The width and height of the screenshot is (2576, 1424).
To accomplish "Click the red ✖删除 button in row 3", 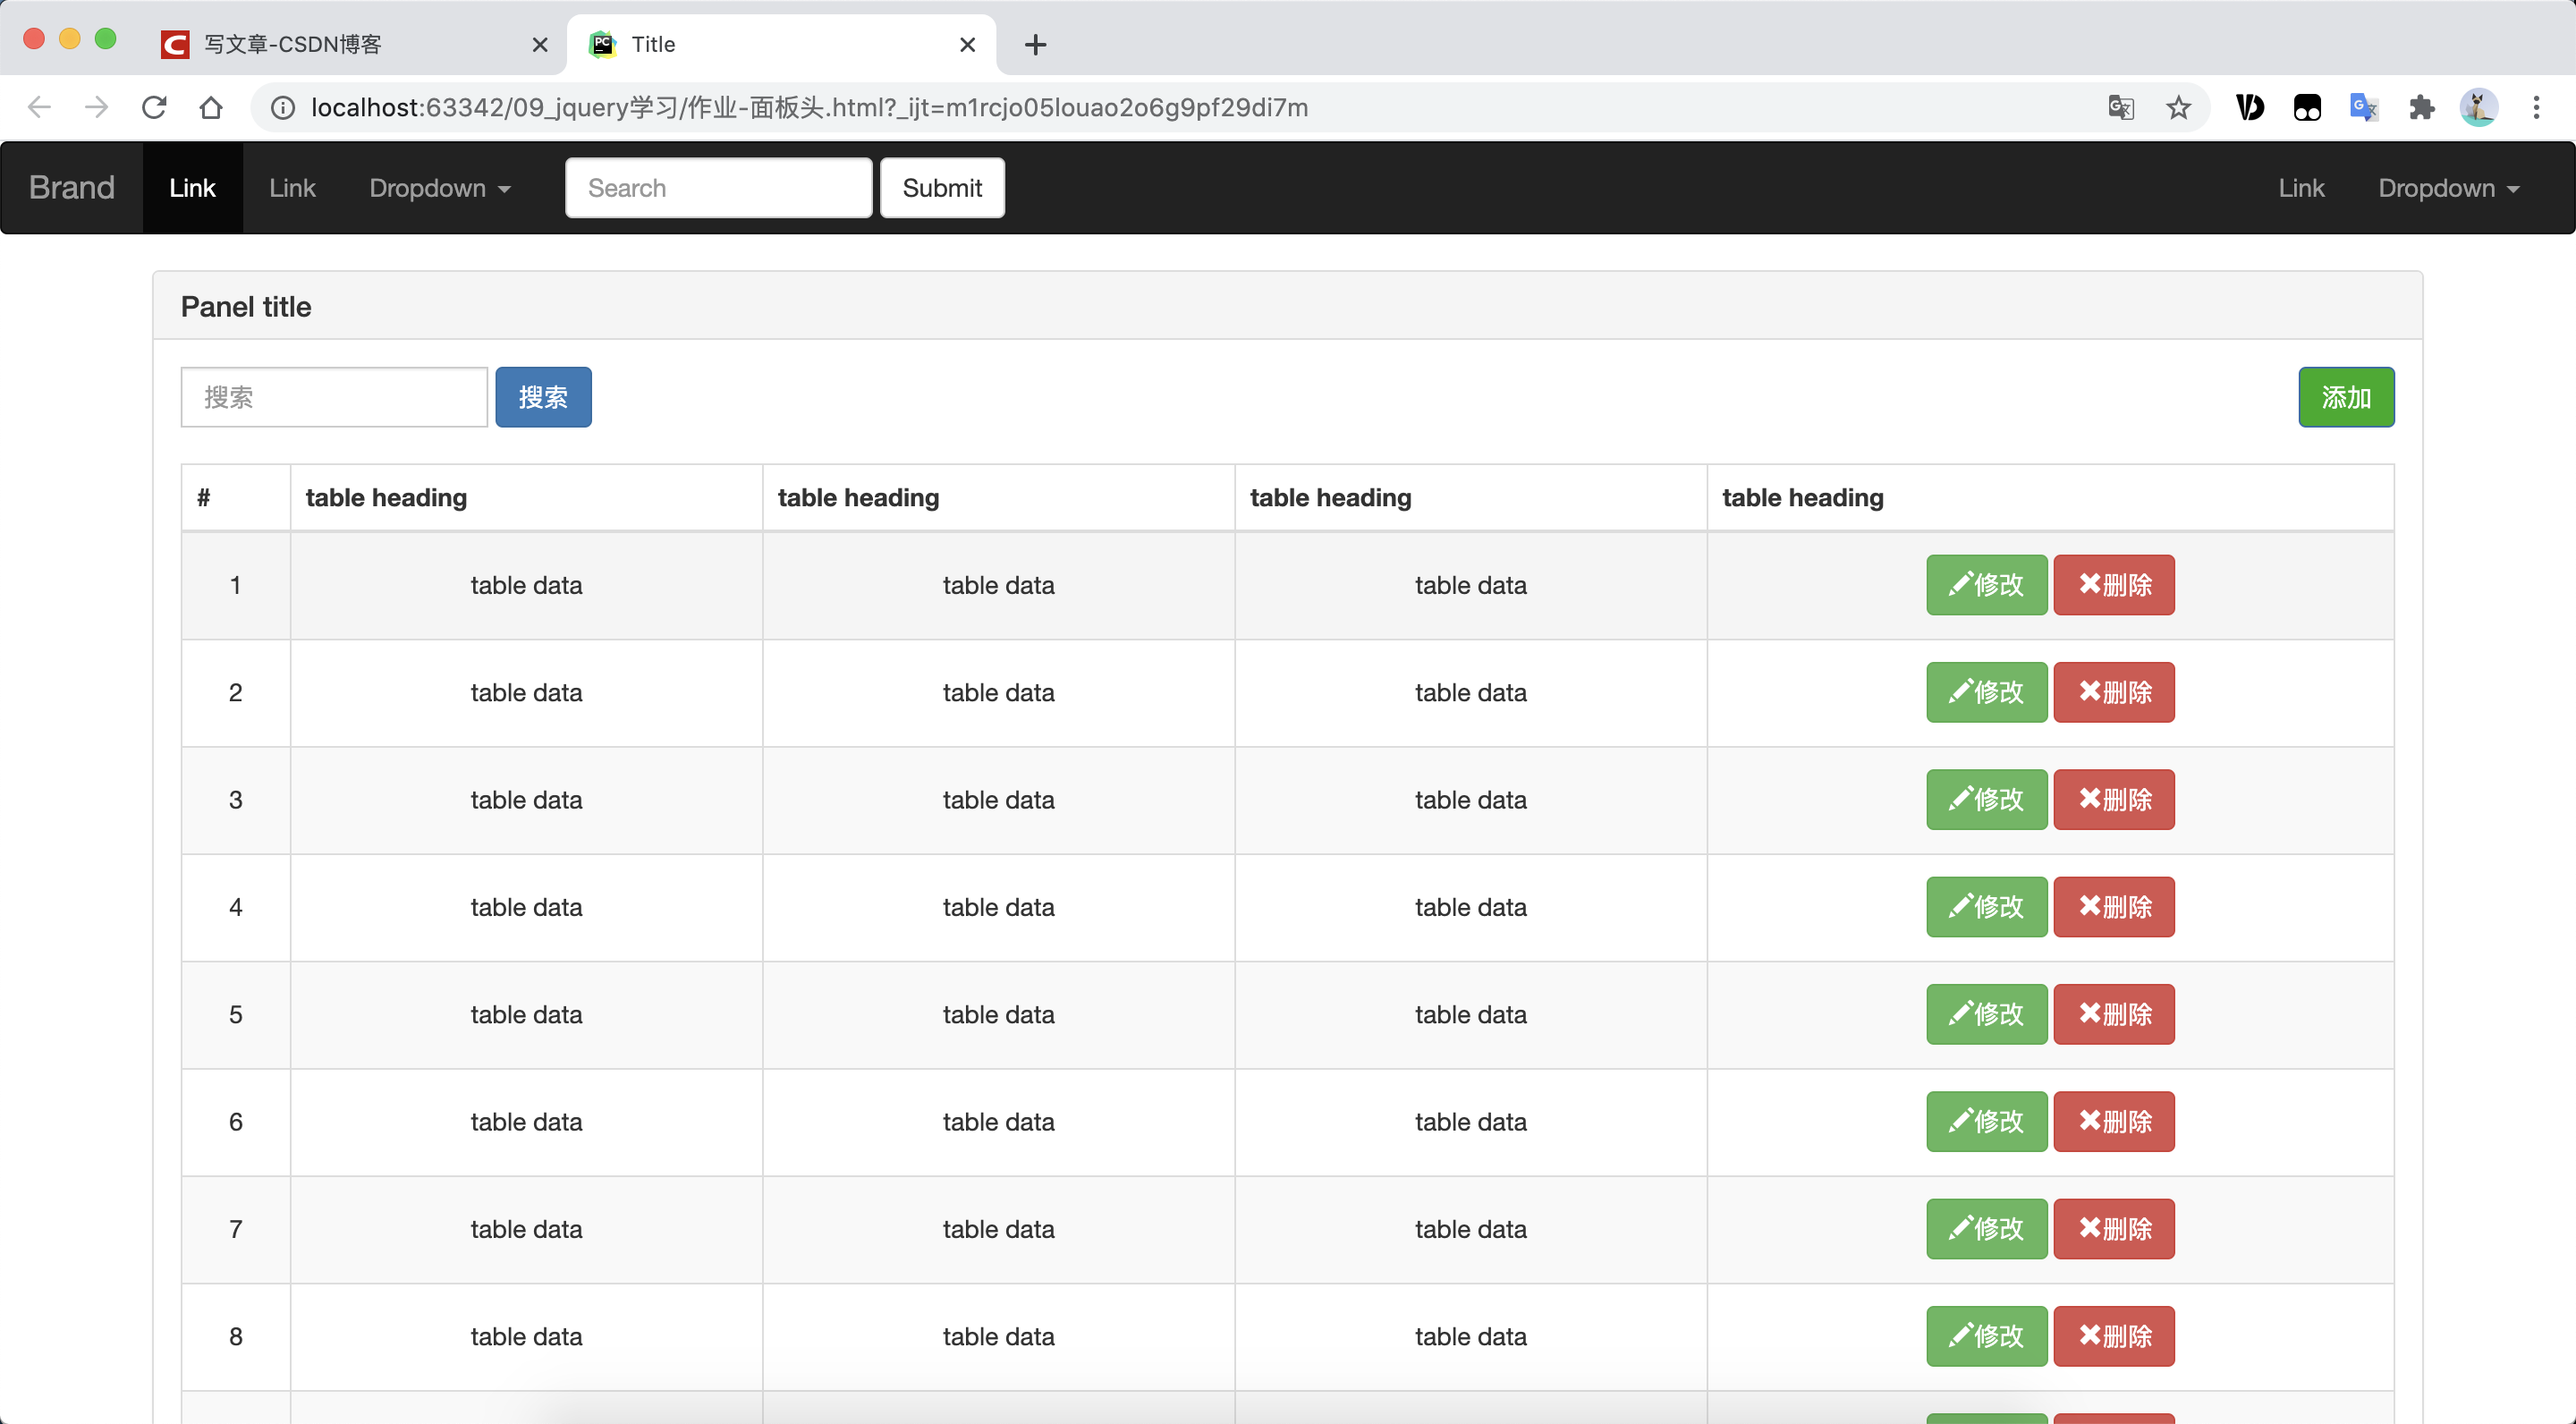I will point(2113,800).
